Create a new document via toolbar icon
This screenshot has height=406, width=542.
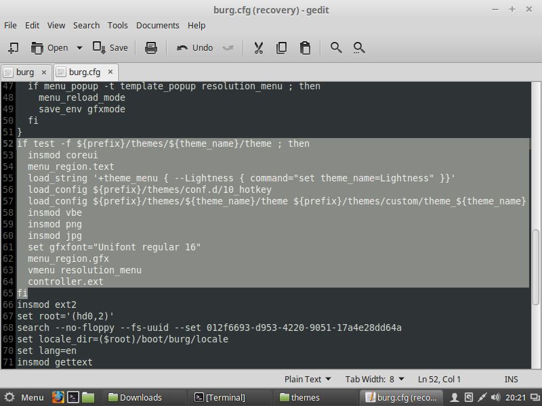(13, 47)
